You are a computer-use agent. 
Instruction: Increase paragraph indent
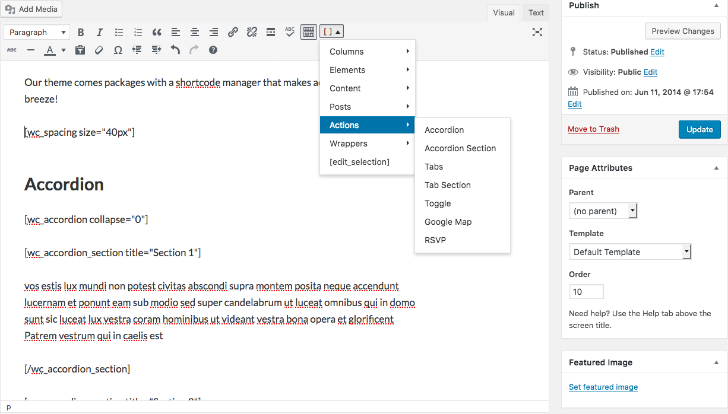click(x=156, y=50)
